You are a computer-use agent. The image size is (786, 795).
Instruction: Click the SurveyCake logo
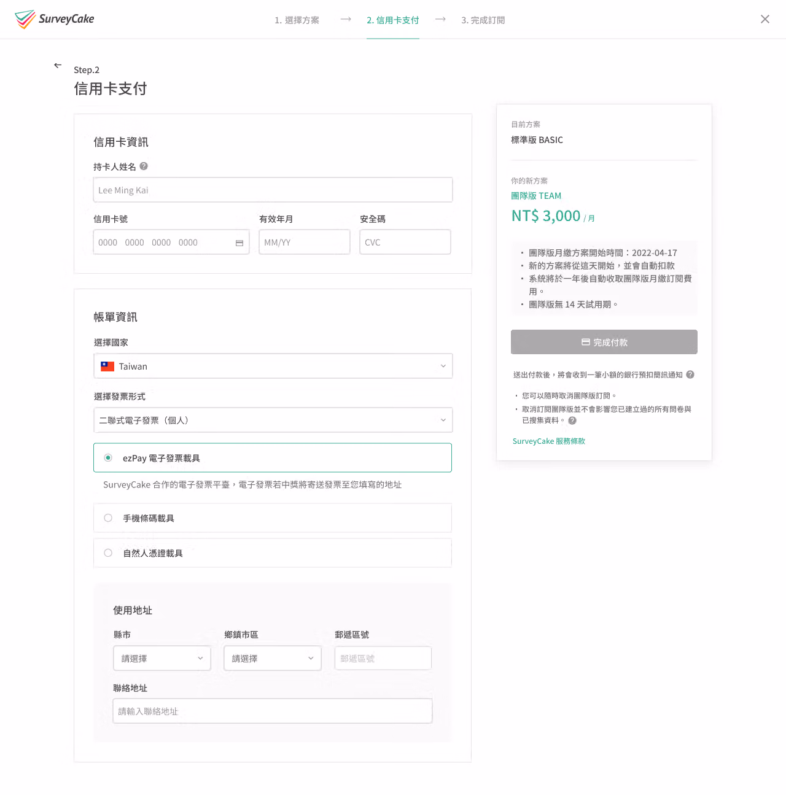(55, 19)
